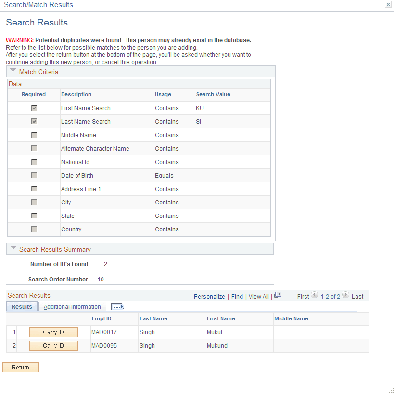Click Carry ID for Mukund Singh
Image resolution: width=394 pixels, height=394 pixels.
(53, 345)
